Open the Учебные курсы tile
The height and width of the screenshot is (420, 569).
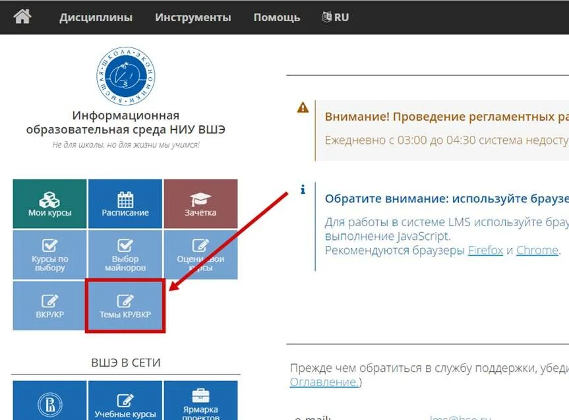coord(125,400)
